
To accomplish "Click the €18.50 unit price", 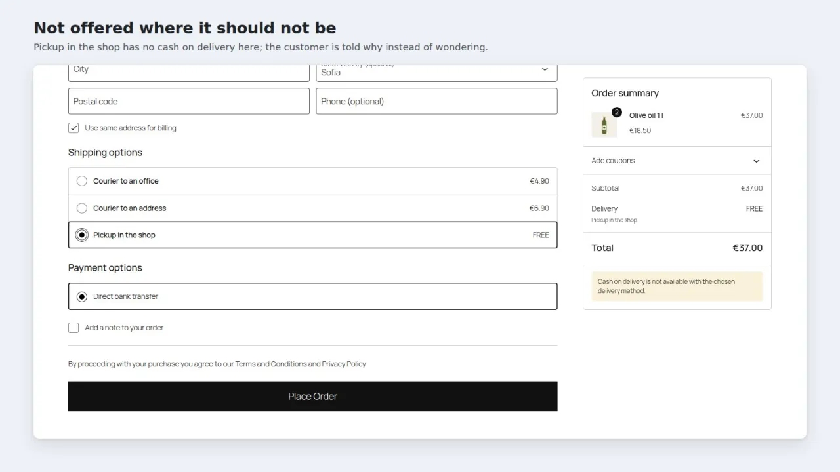I will pos(640,130).
